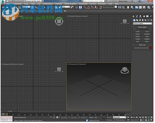This screenshot has width=155, height=123.
Task: Click the Mirror tool icon
Action: pyautogui.click(x=120, y=7)
